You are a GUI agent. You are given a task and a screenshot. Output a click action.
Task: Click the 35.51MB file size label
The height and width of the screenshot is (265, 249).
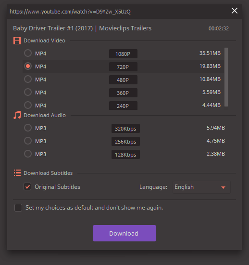click(x=210, y=53)
